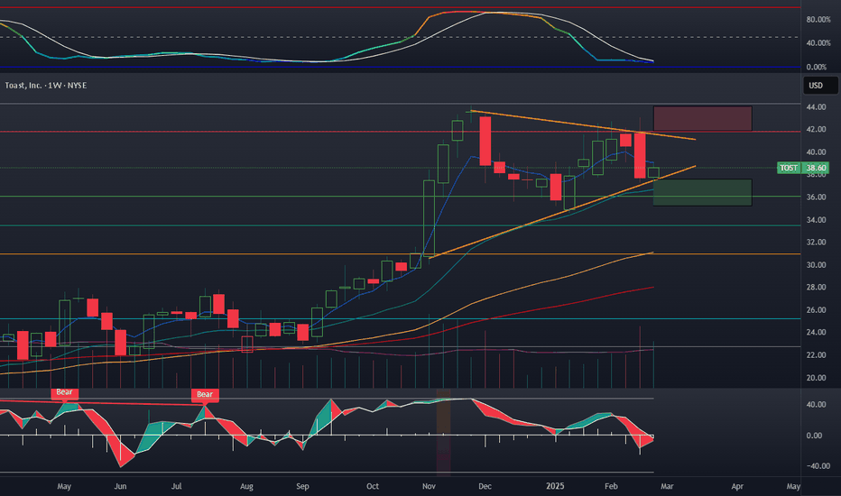Click the upper orange descending trendline

(583, 125)
